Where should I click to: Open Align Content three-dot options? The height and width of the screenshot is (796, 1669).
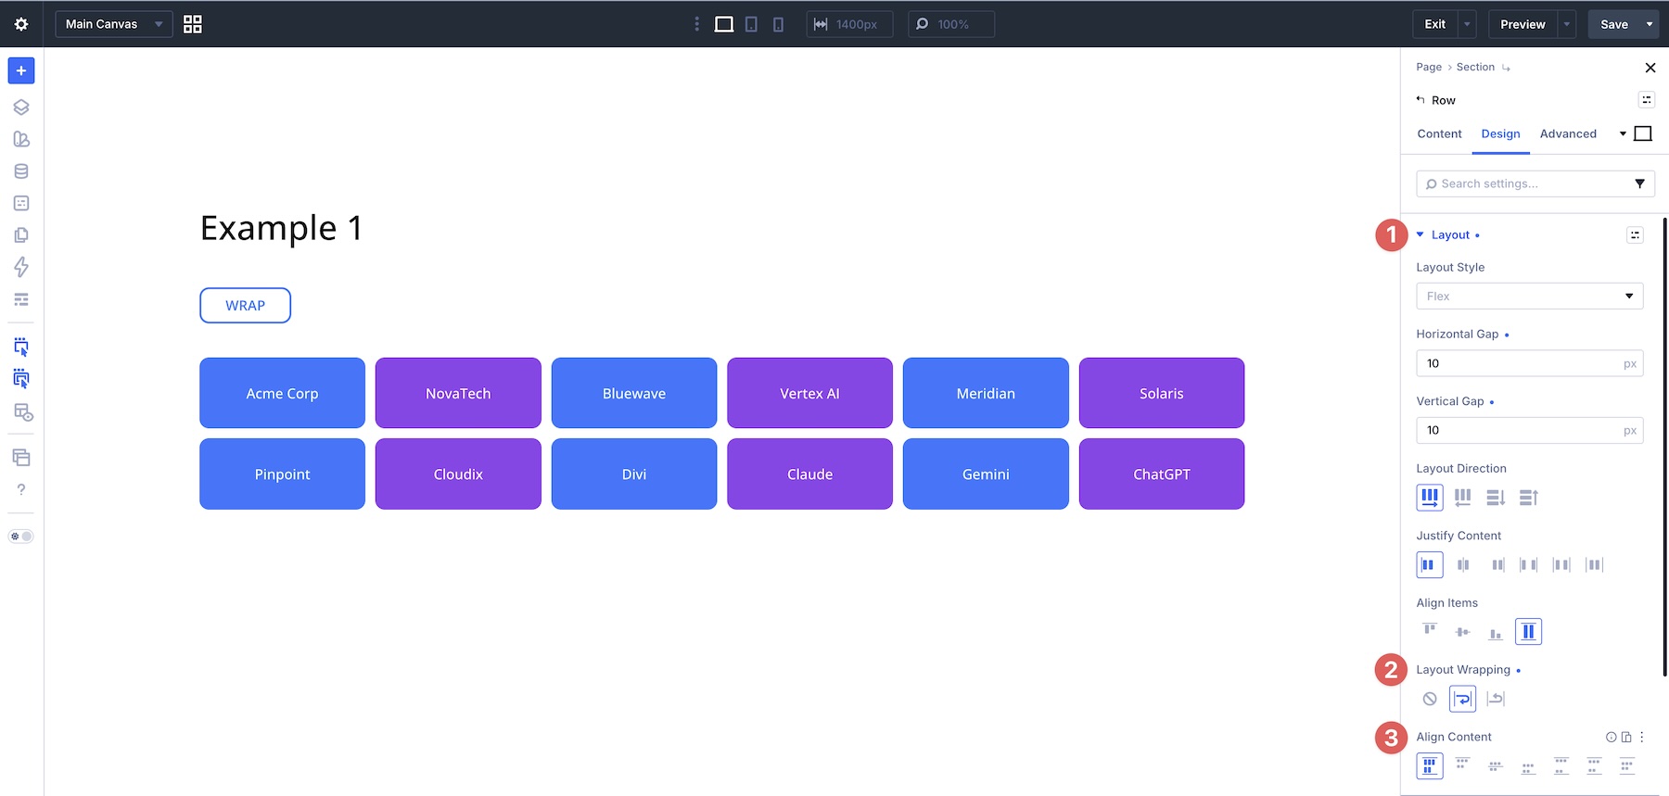1642,738
